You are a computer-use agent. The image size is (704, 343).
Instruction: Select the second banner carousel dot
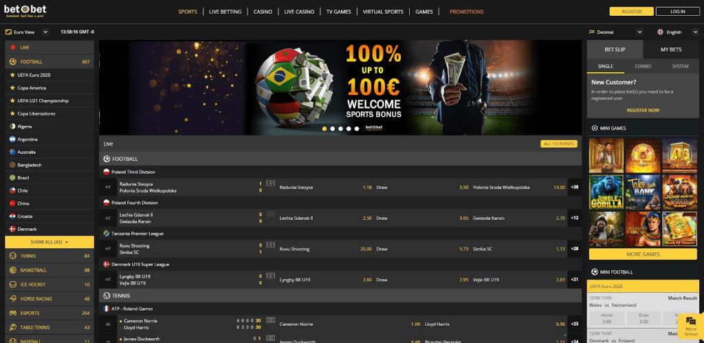point(332,129)
